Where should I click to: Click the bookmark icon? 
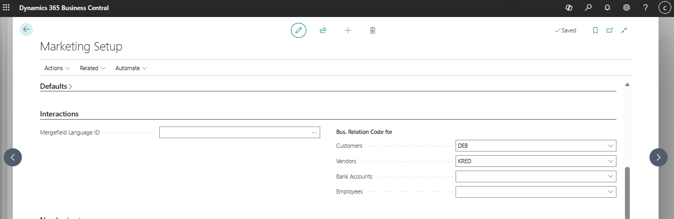(595, 30)
